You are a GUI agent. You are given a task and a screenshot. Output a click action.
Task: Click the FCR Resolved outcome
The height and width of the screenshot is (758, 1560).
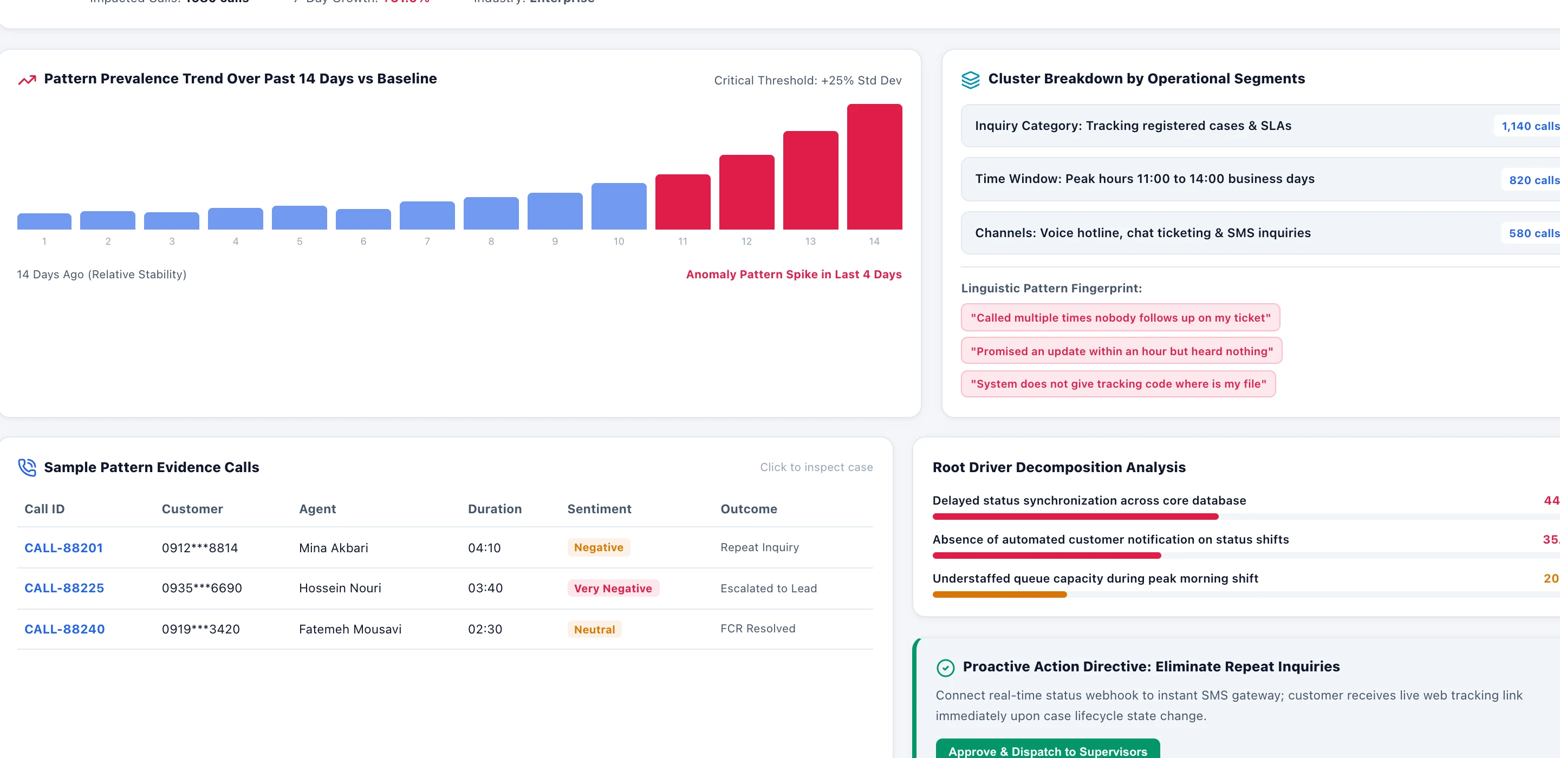click(x=758, y=629)
